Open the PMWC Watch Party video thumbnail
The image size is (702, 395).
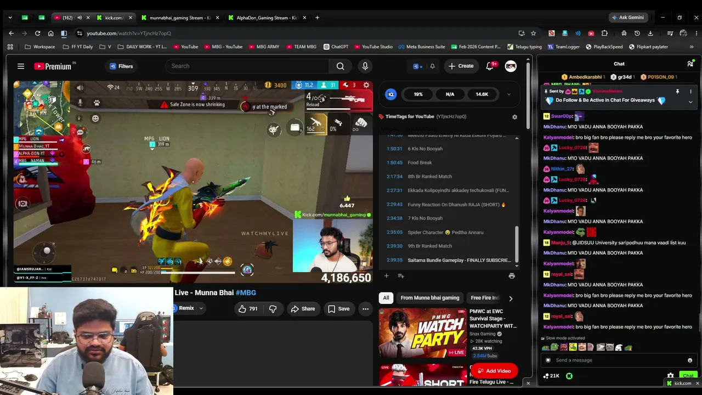[422, 333]
